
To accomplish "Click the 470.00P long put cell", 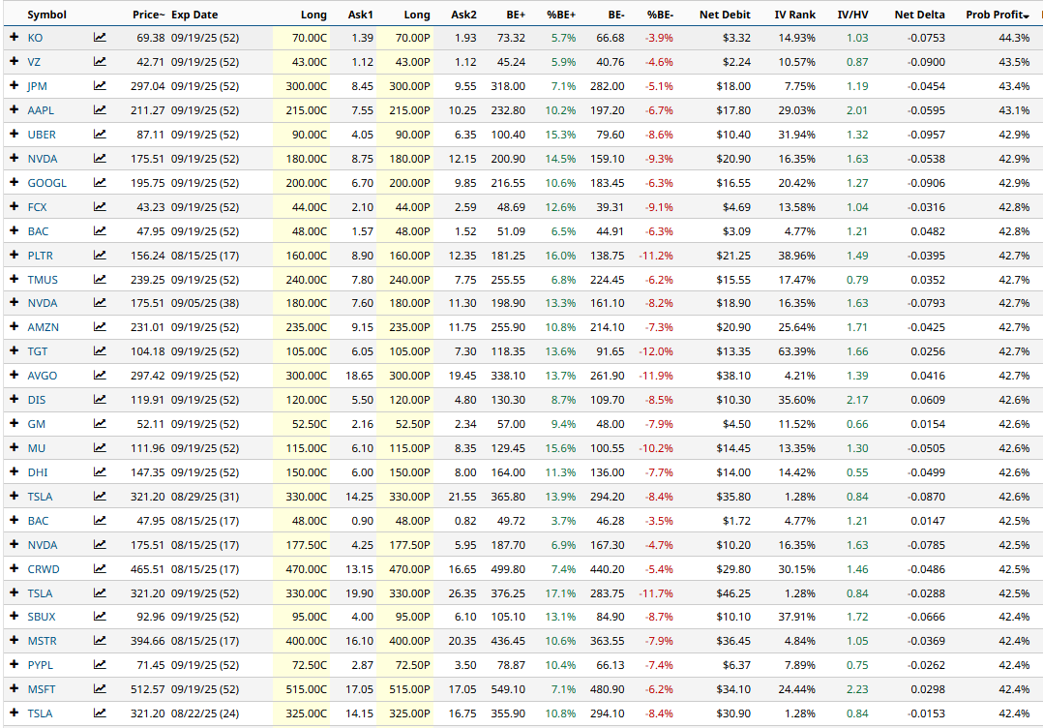I will tap(404, 569).
